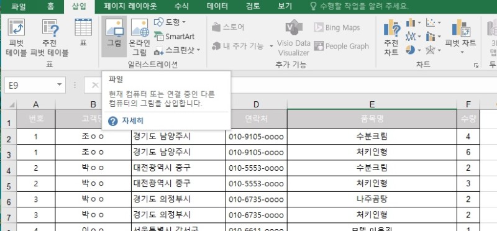Screen dimensions: 497x231
Task: Select column E header
Action: pyautogui.click(x=372, y=104)
